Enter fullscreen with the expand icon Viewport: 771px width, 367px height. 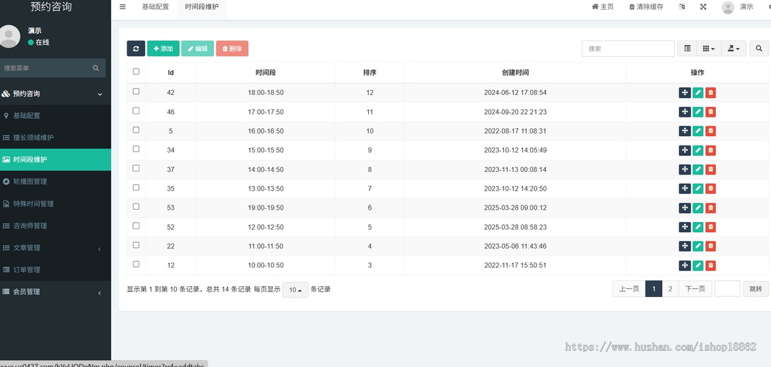pos(703,7)
